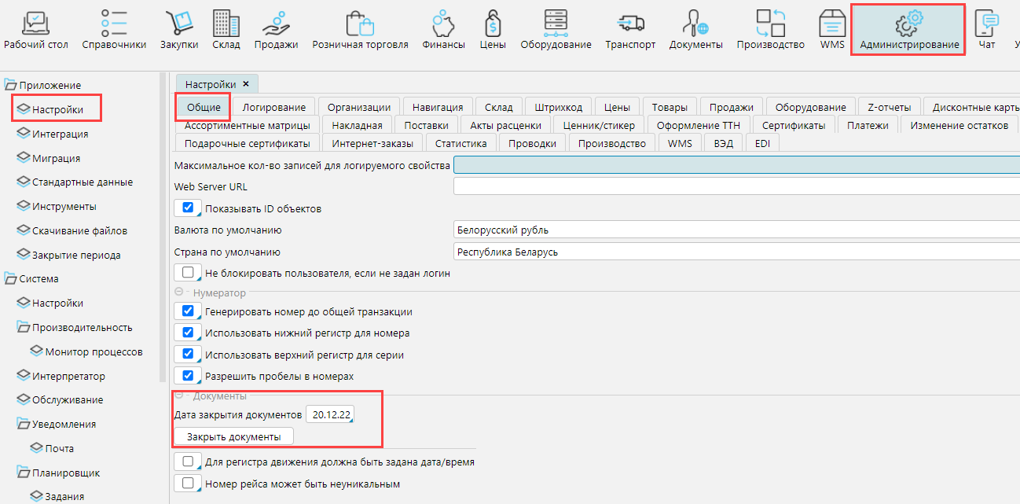Uncheck Показывать ID объектов checkbox
1020x504 pixels.
click(x=188, y=208)
